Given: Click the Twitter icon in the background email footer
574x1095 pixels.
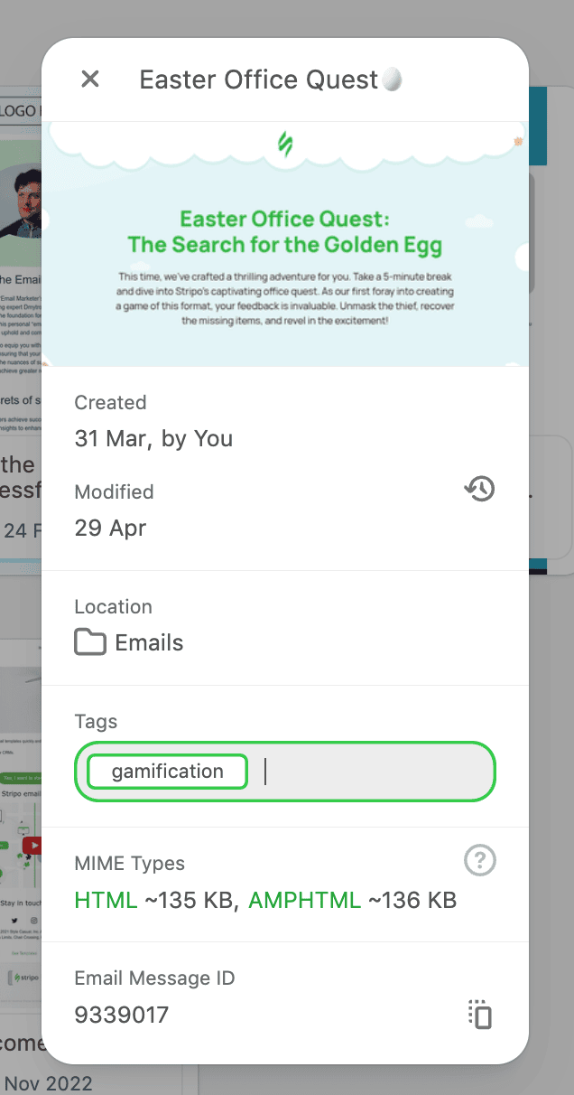Looking at the screenshot, I should coord(14,921).
